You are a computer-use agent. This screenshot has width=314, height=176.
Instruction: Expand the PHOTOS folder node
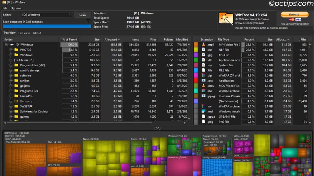coord(11,50)
